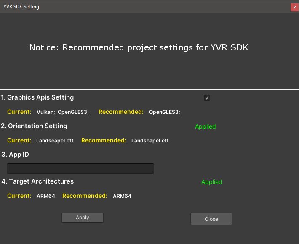This screenshot has width=299, height=244.
Task: Click the current 'ARM64' architecture value
Action: tap(46, 196)
